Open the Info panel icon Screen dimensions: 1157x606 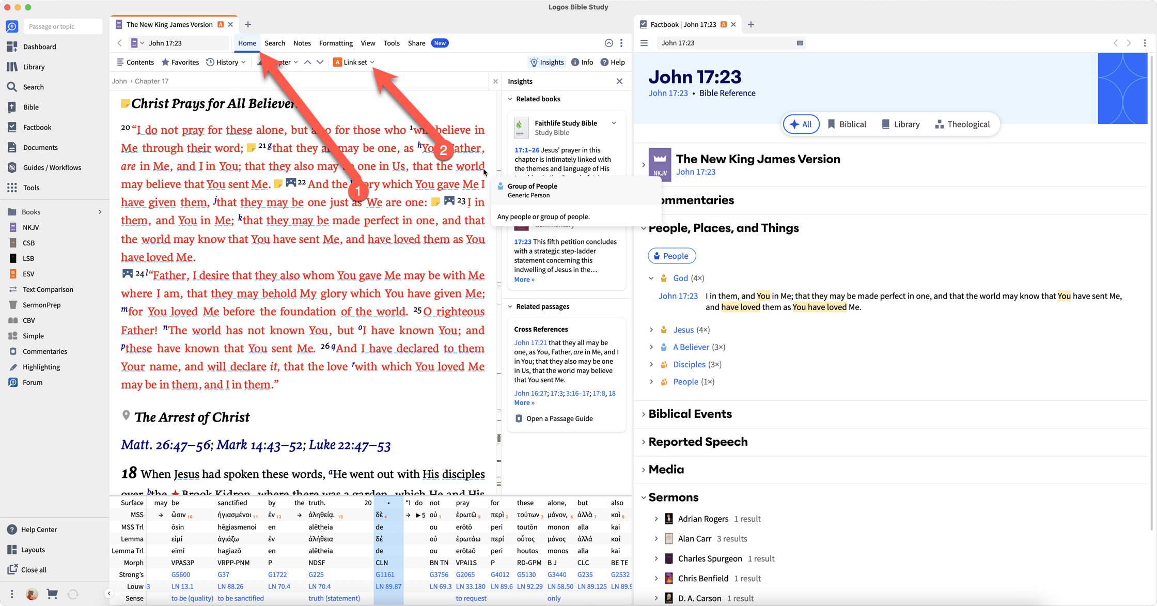tap(582, 62)
